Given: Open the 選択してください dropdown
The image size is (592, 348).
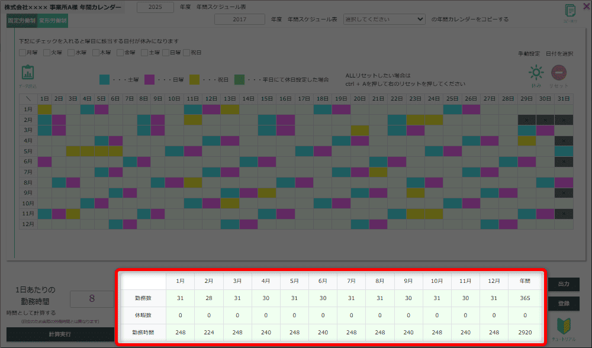Looking at the screenshot, I should (384, 20).
